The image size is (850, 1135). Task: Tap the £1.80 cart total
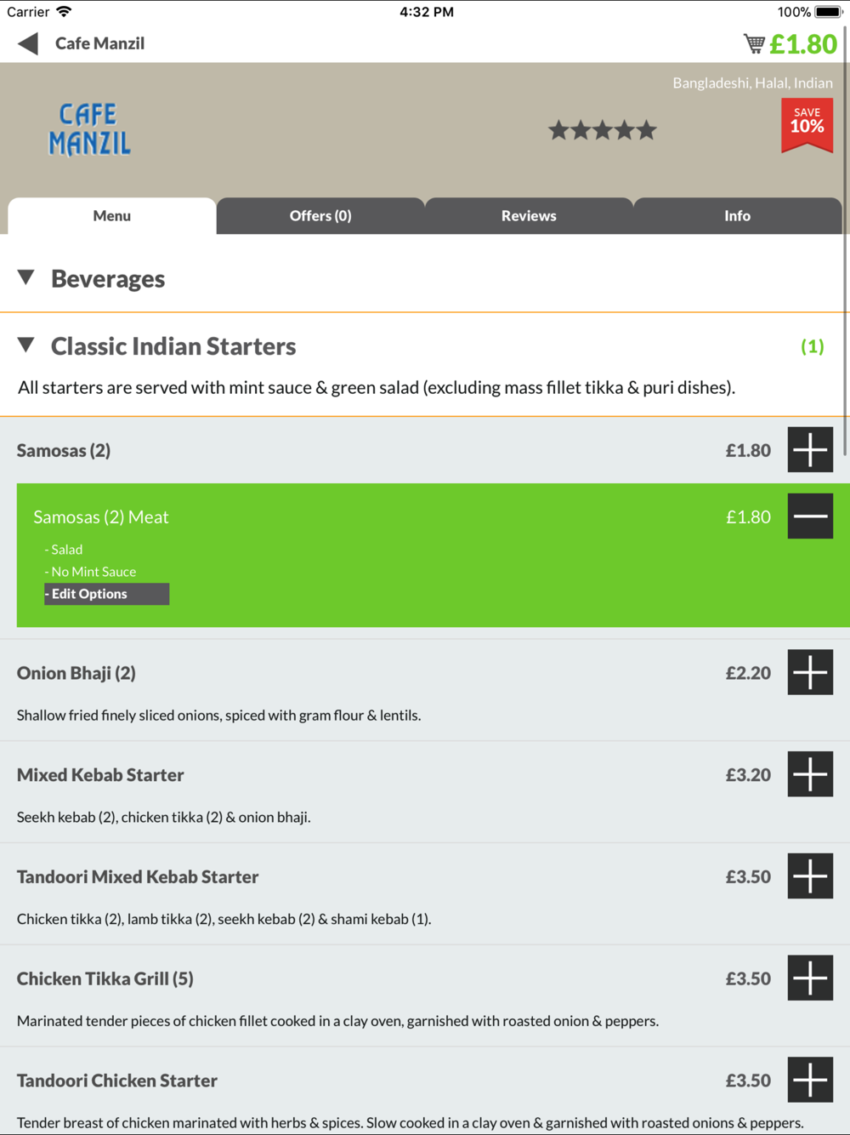803,44
